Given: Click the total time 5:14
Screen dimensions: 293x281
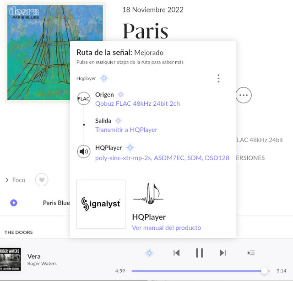Looking at the screenshot, I should 282,271.
